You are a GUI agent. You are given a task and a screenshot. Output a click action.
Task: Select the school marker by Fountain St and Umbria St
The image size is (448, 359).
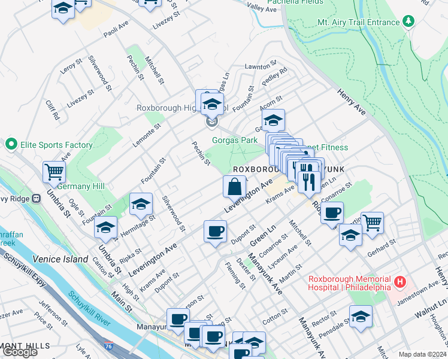[x=105, y=227]
